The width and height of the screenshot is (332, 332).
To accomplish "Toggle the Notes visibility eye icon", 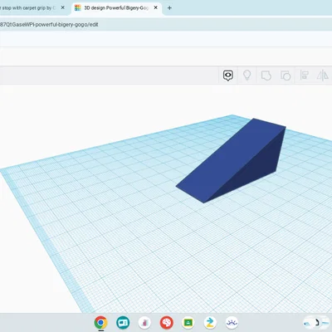I will 228,76.
